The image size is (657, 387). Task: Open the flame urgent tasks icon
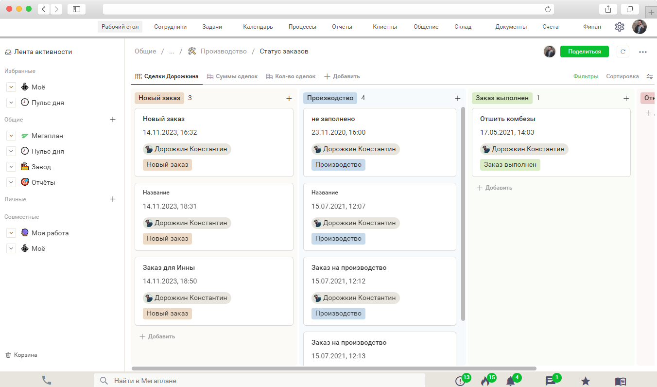(x=485, y=381)
